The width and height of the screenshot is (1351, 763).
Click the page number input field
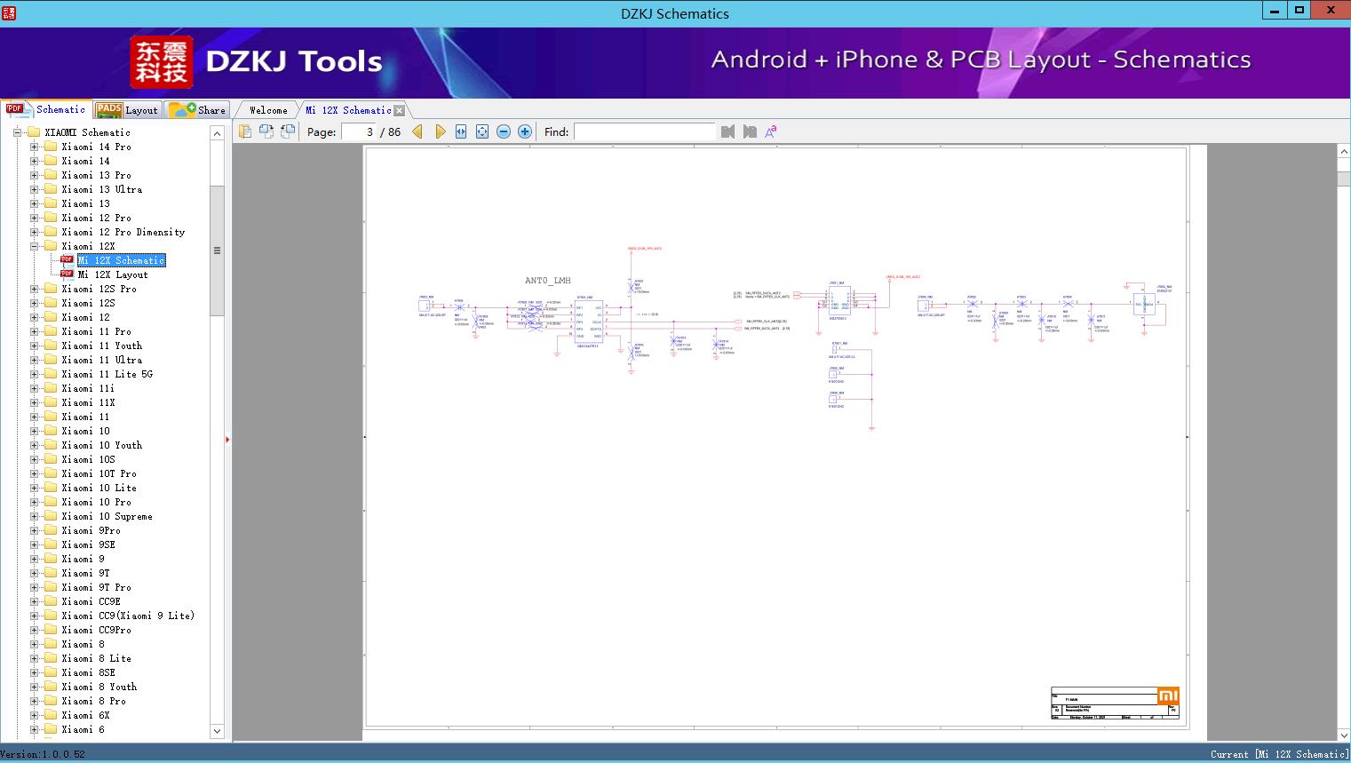click(x=359, y=131)
